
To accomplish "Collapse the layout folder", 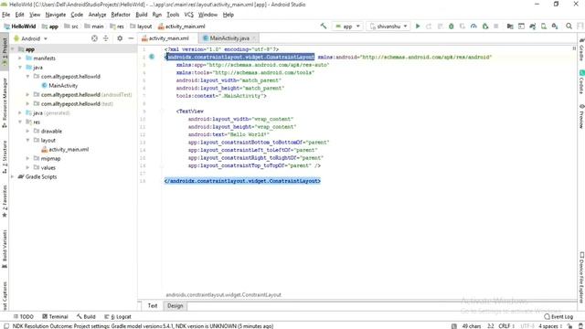I will (27, 140).
